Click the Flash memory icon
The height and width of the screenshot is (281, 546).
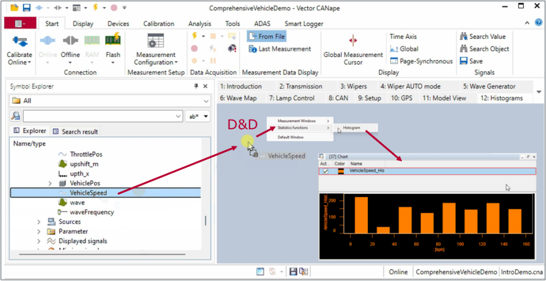[113, 39]
